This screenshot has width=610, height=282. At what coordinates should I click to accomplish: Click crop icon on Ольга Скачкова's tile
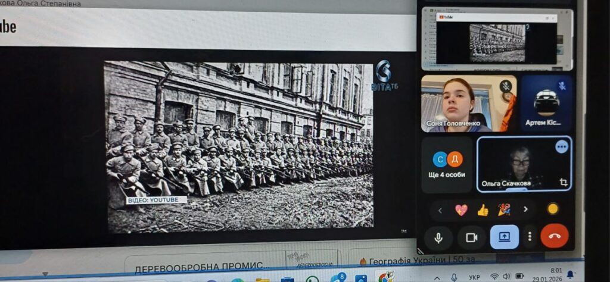(562, 182)
